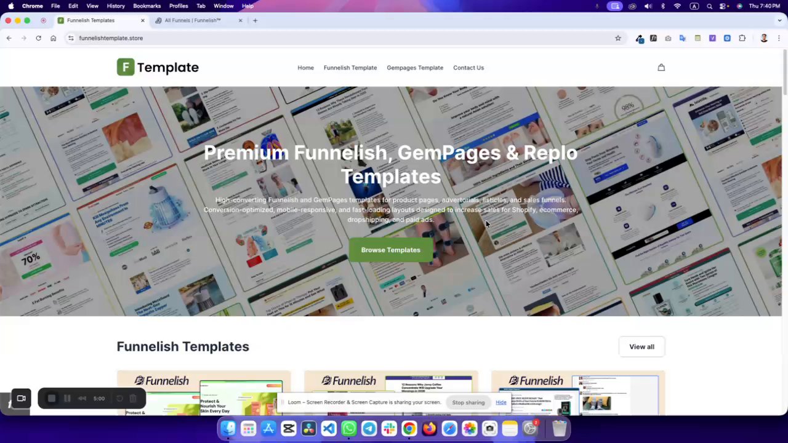
Task: Click the Browse Templates button
Action: pos(391,250)
